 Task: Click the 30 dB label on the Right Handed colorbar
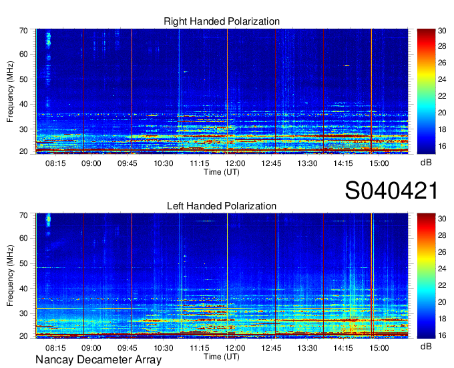(x=442, y=31)
